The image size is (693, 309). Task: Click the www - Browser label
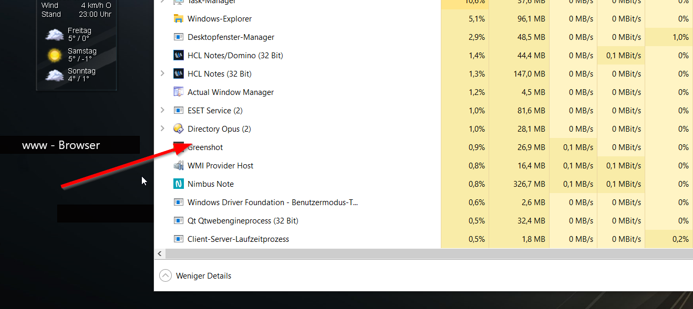[61, 145]
